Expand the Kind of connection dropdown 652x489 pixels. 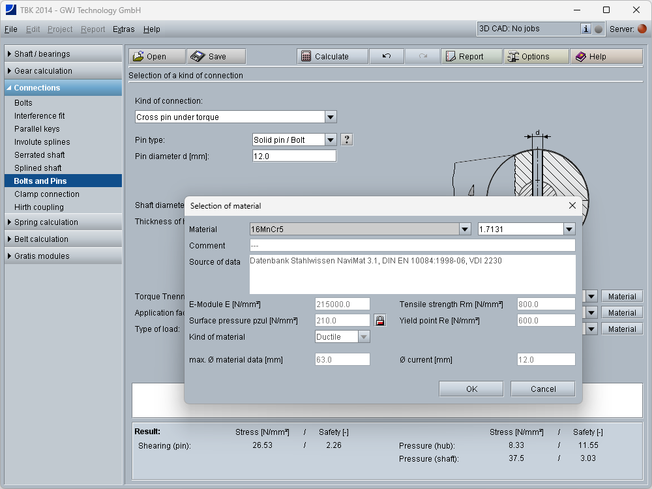[x=331, y=117]
